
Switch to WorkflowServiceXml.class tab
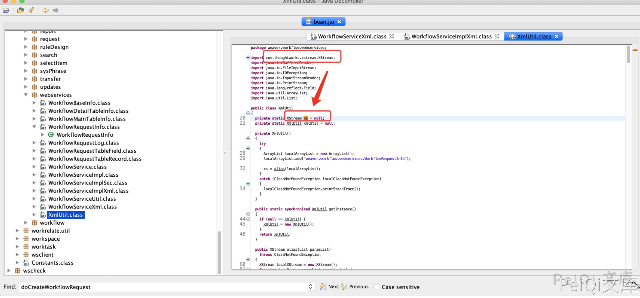click(352, 36)
